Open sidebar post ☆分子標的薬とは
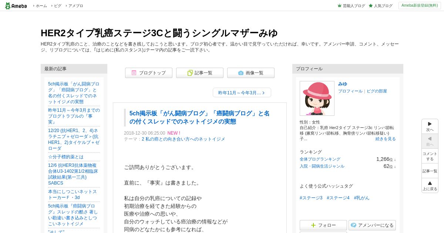Viewport: 444px width, 233px height. [x=66, y=157]
